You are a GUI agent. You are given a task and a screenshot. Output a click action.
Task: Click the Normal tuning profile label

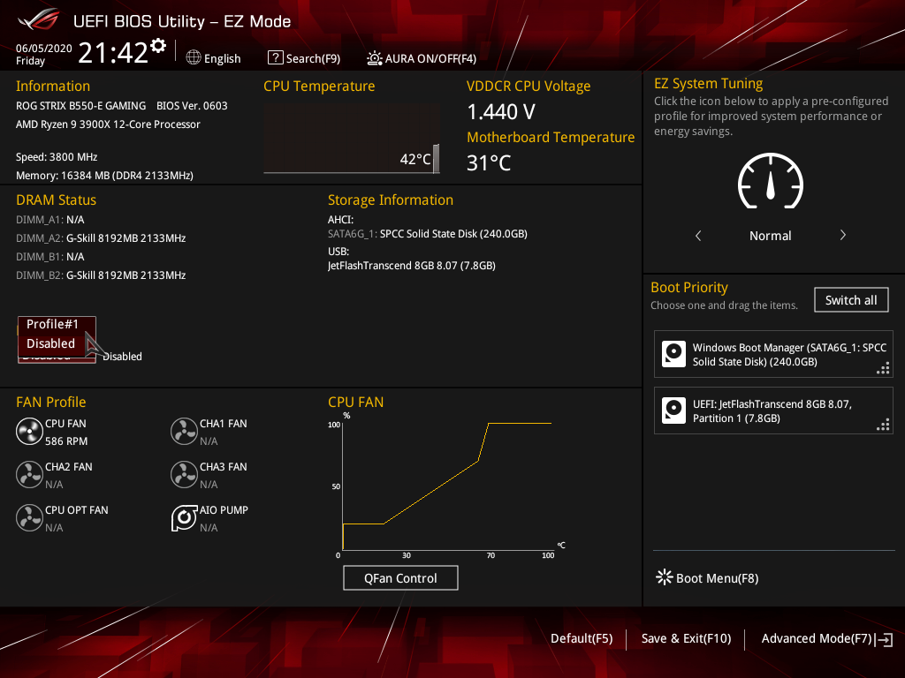coord(770,236)
